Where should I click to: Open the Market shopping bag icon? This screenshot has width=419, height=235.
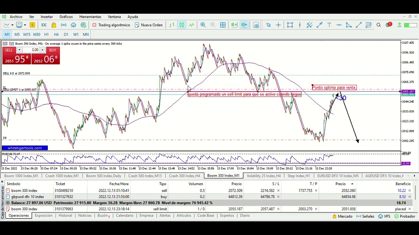54,25
